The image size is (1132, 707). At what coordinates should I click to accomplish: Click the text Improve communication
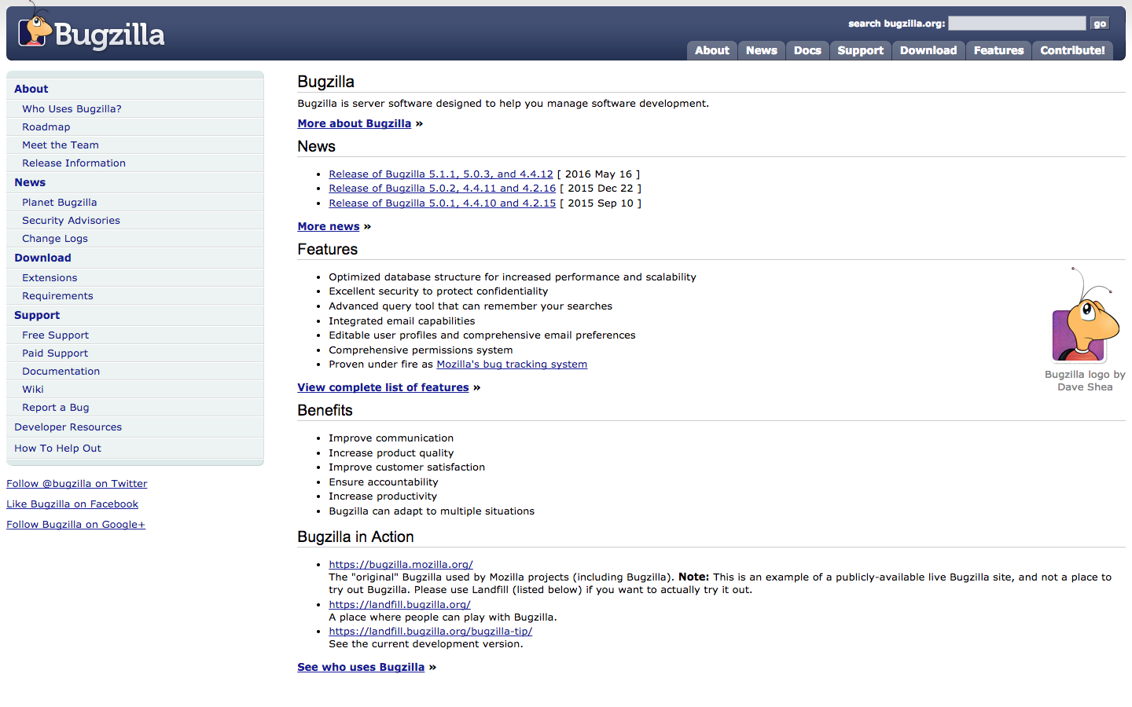pyautogui.click(x=391, y=438)
